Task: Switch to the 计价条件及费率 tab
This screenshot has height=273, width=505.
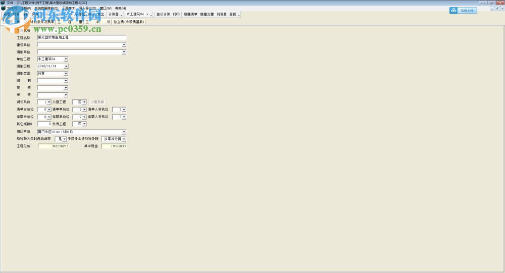Action: point(42,22)
